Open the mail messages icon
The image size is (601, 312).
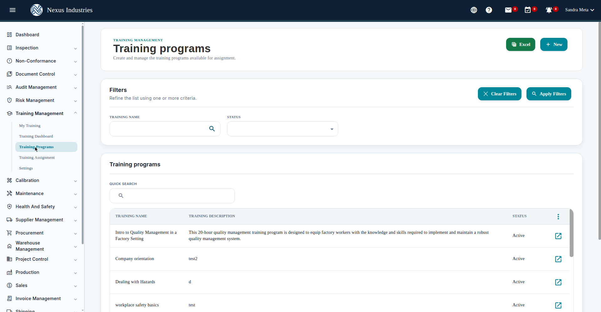pyautogui.click(x=508, y=10)
